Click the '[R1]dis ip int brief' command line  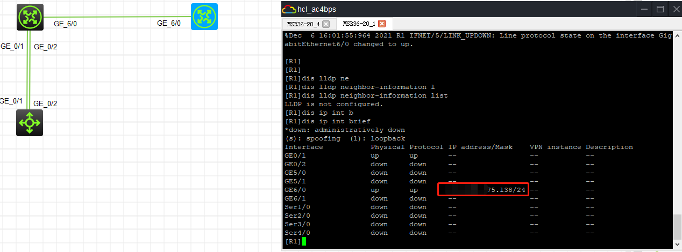328,121
